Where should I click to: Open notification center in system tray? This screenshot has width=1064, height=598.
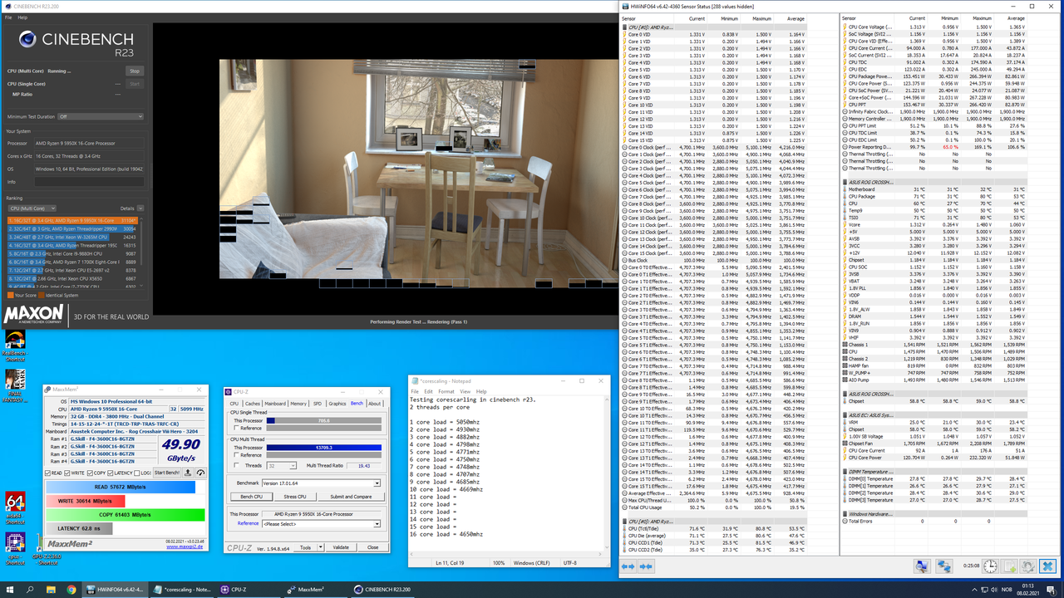(1052, 590)
